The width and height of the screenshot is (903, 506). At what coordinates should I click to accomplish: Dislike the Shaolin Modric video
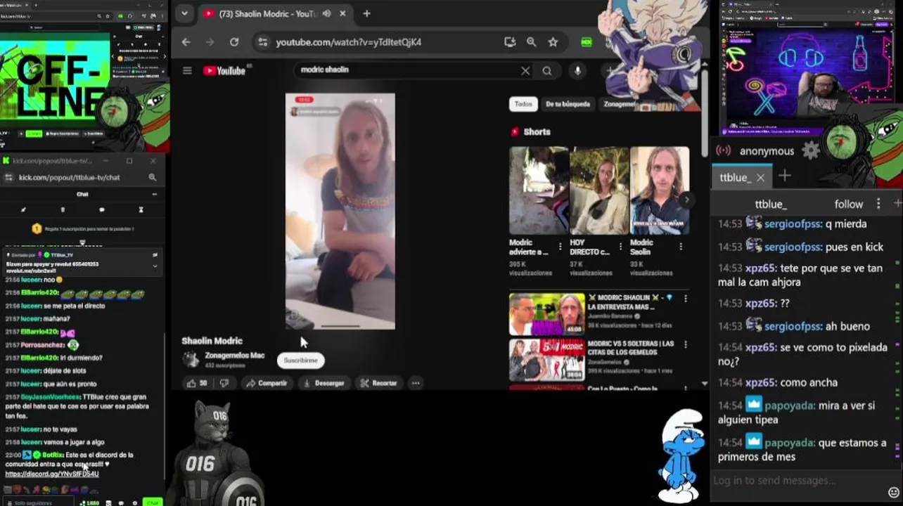click(x=224, y=383)
